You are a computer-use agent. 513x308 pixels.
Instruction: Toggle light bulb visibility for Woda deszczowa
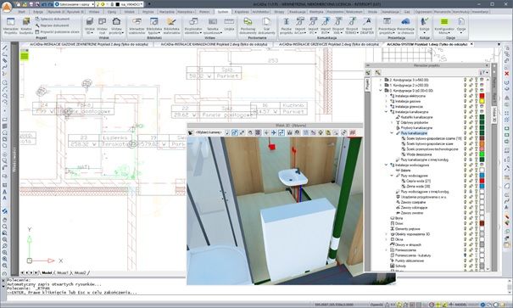tap(465, 154)
